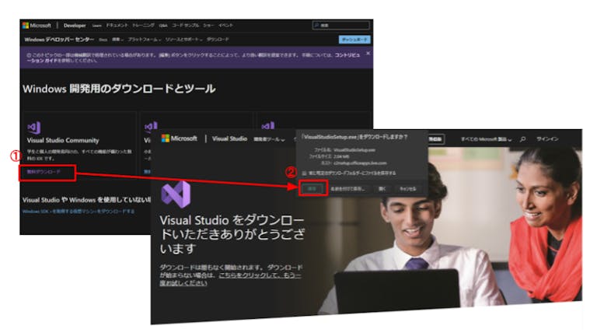Open ショー in the top navigation

tap(208, 26)
